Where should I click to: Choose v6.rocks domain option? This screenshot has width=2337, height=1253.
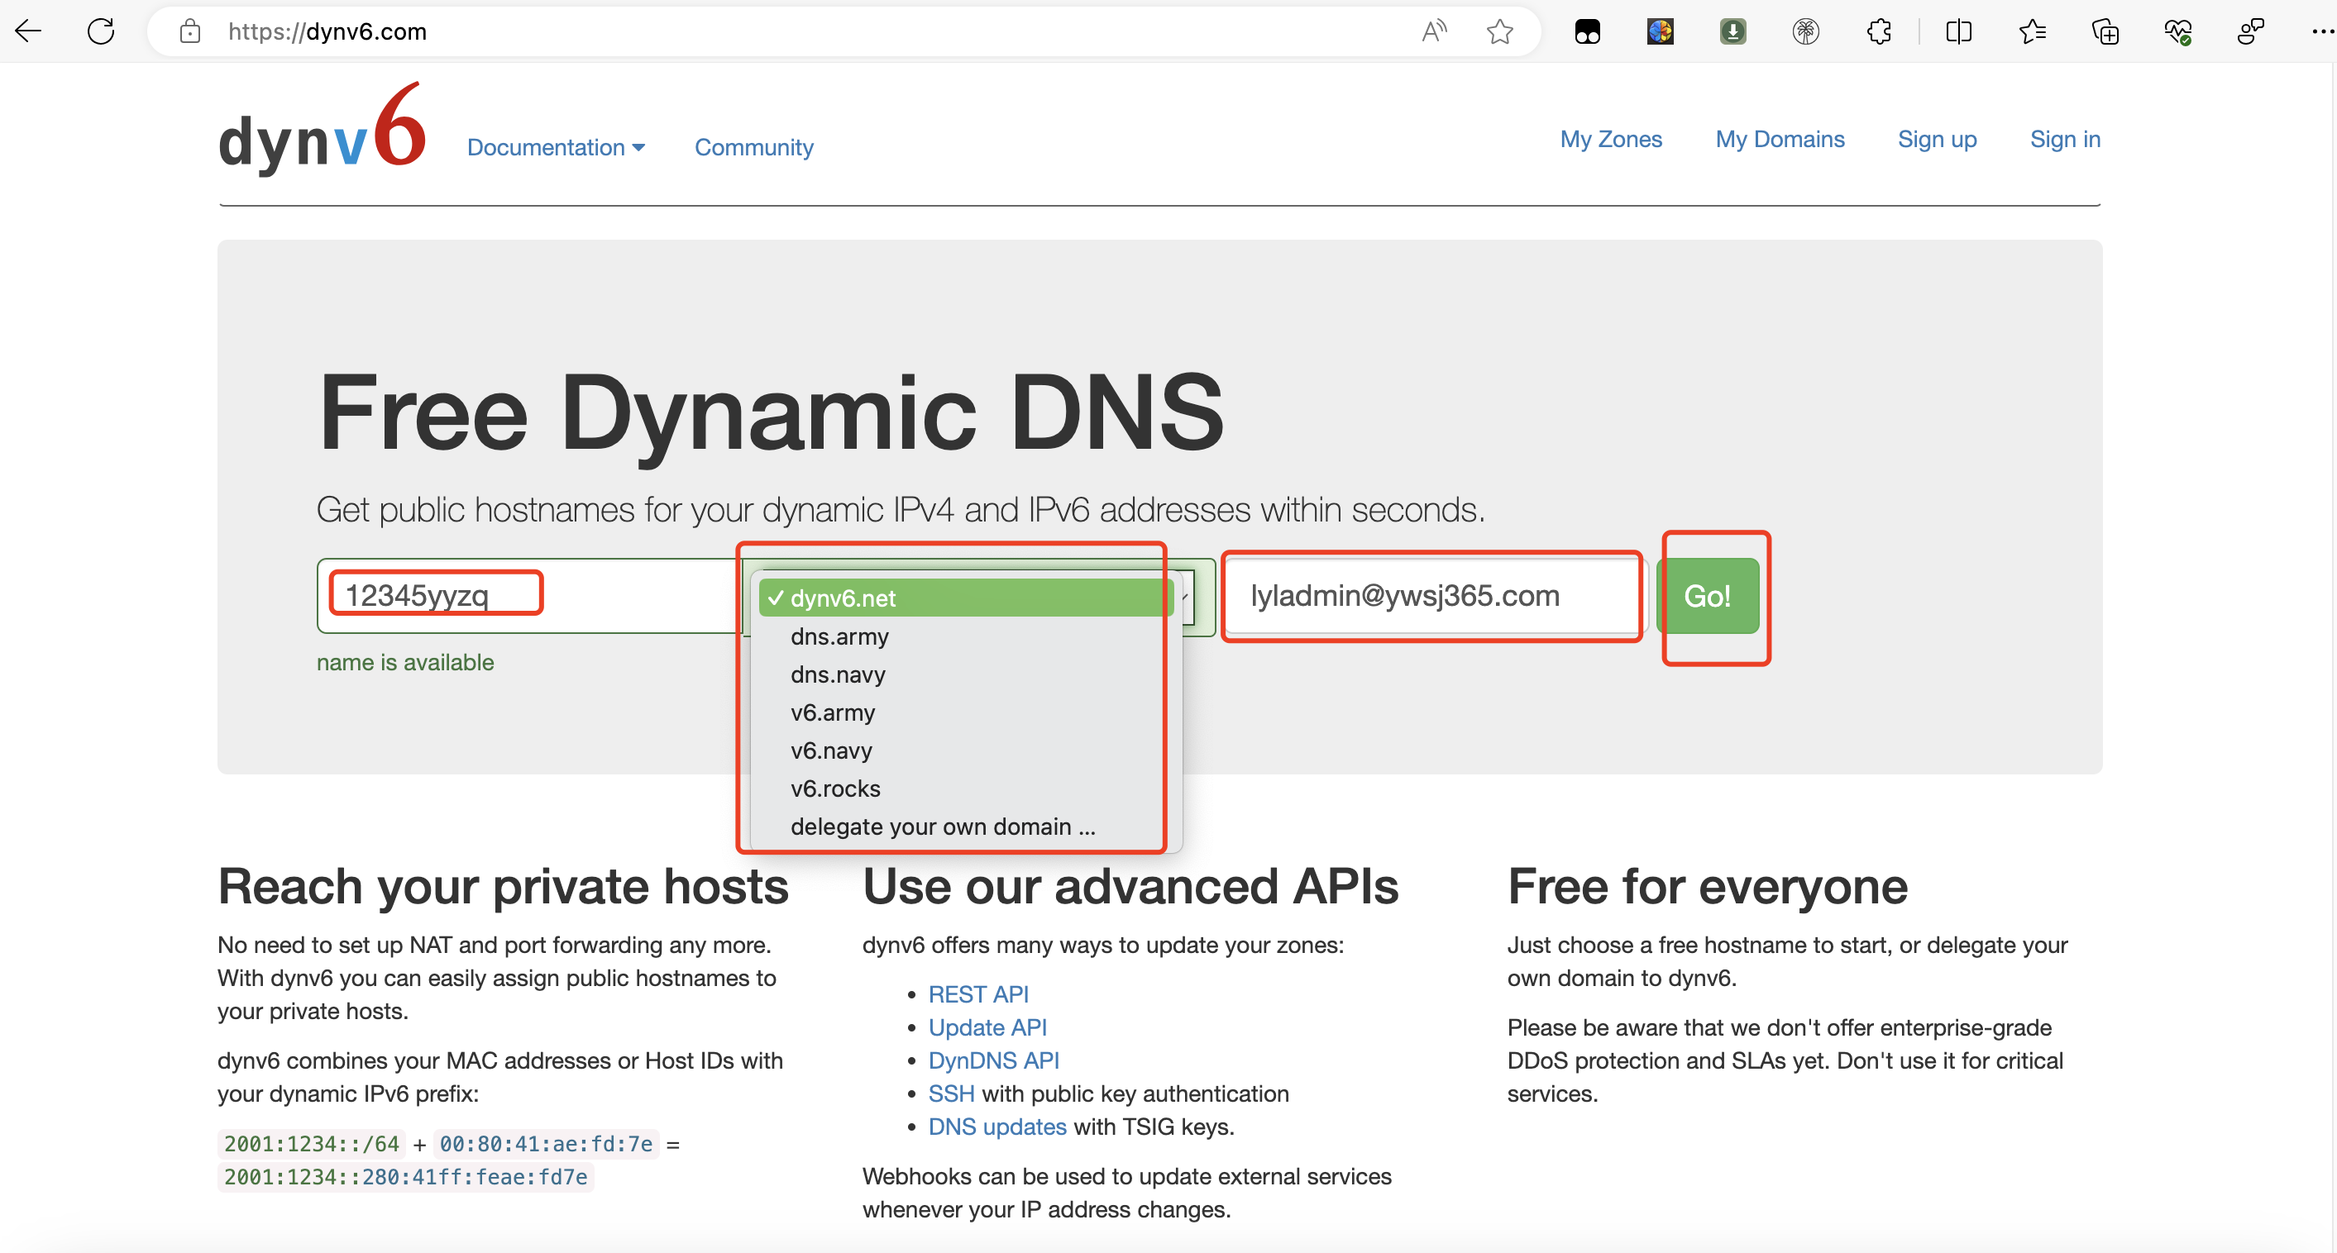pyautogui.click(x=834, y=788)
